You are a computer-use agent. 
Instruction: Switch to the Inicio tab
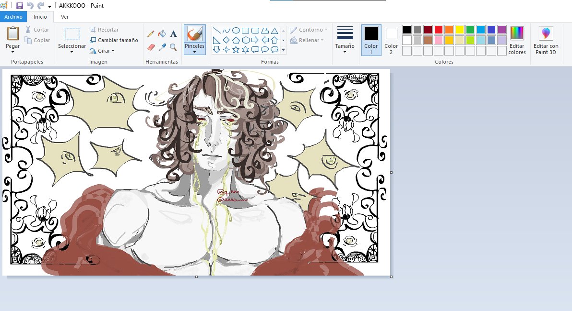[x=40, y=17]
